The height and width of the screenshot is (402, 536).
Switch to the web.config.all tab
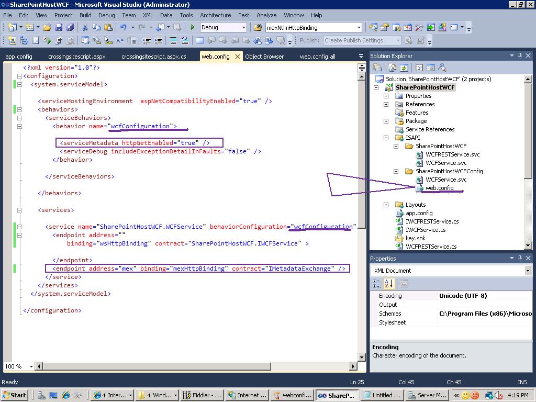[318, 57]
